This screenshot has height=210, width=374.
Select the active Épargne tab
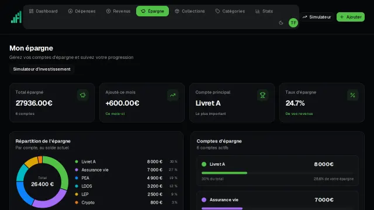(153, 11)
